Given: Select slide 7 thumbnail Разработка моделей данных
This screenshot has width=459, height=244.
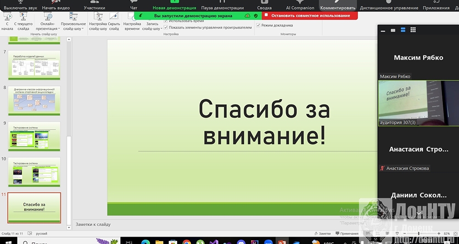Looking at the screenshot, I should click(x=34, y=65).
